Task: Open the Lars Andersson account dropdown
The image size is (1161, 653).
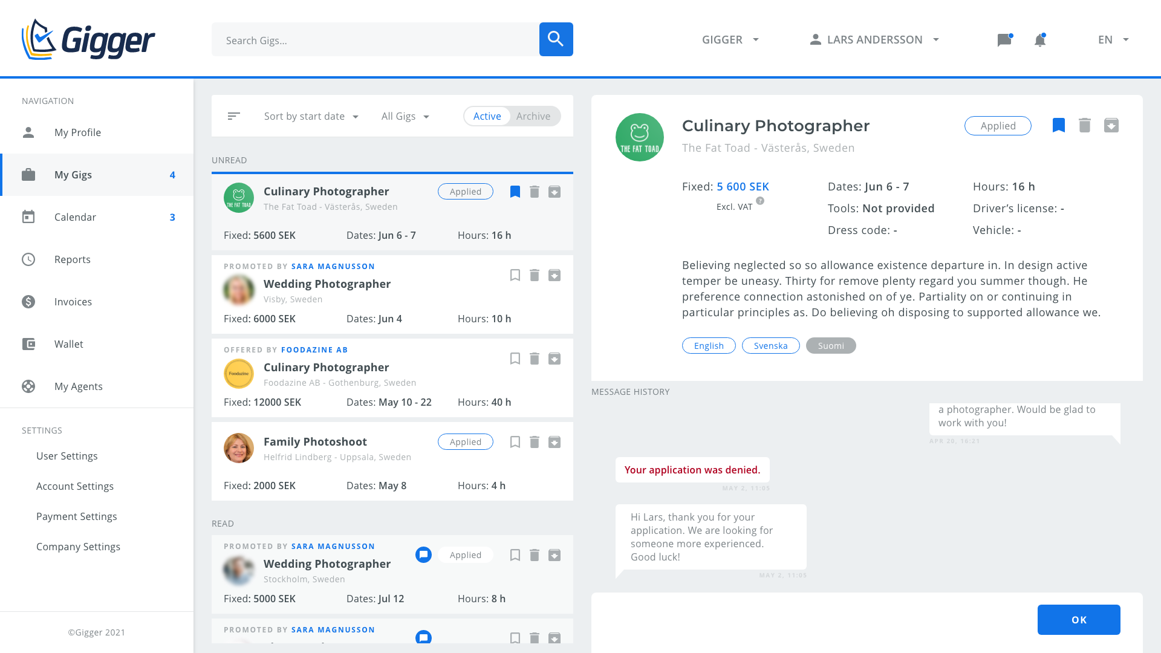Action: coord(875,39)
